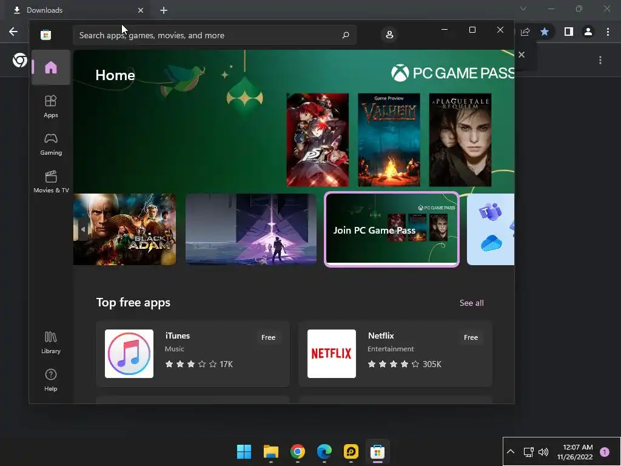621x466 pixels.
Task: Open the iTunes app card
Action: click(193, 354)
